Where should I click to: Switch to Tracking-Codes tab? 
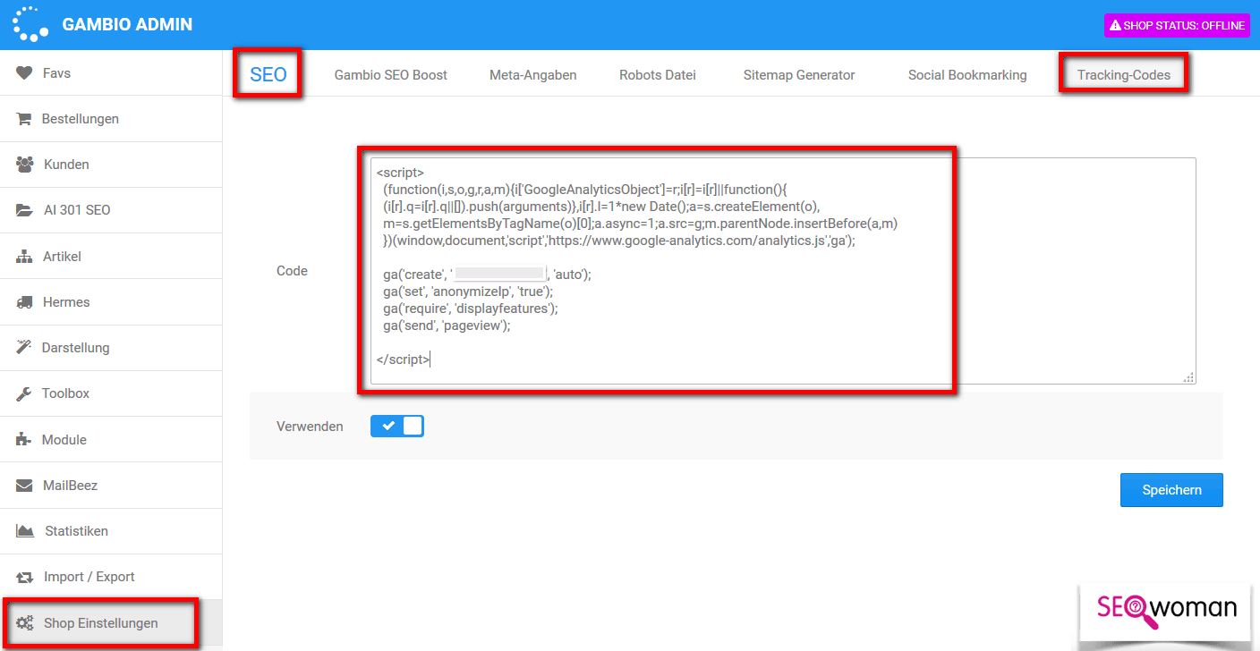coord(1124,75)
